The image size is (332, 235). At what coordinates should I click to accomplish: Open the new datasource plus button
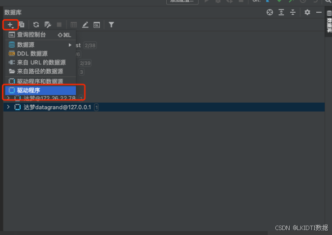point(10,25)
